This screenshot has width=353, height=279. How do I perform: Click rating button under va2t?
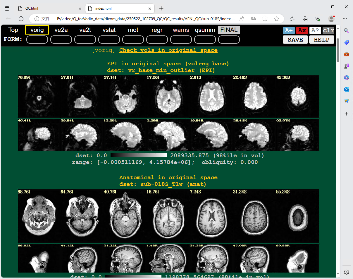85,40
